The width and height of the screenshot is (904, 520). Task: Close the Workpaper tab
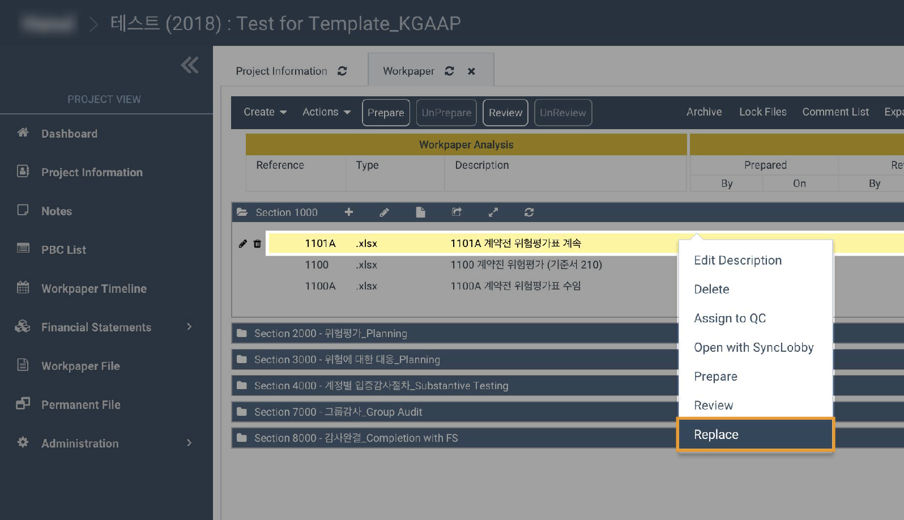[x=471, y=71]
